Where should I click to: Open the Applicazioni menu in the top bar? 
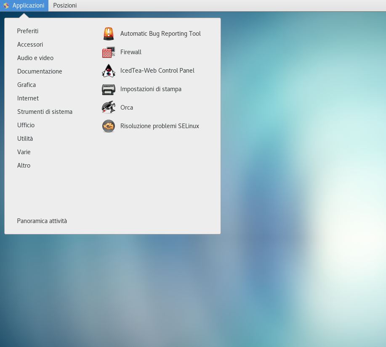pyautogui.click(x=24, y=5)
